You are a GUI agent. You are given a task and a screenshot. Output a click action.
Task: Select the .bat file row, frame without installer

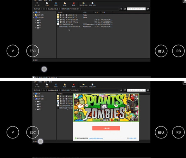(x=85, y=20)
